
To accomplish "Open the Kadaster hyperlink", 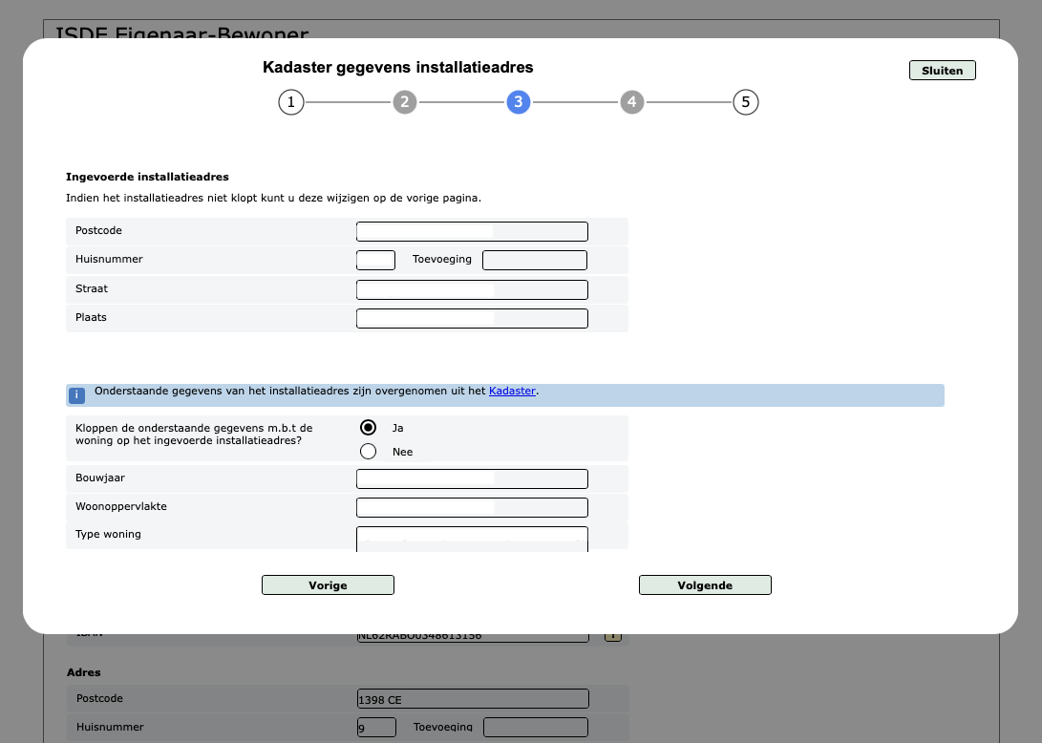I will (512, 391).
